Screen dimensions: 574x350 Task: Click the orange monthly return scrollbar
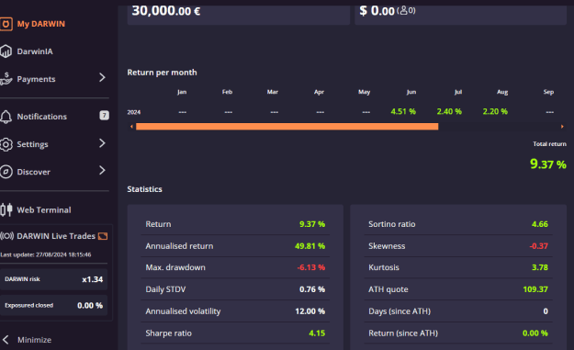point(287,127)
